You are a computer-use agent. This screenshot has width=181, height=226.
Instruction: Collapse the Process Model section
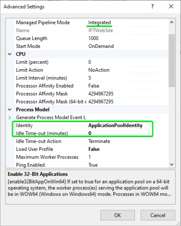pos(10,110)
